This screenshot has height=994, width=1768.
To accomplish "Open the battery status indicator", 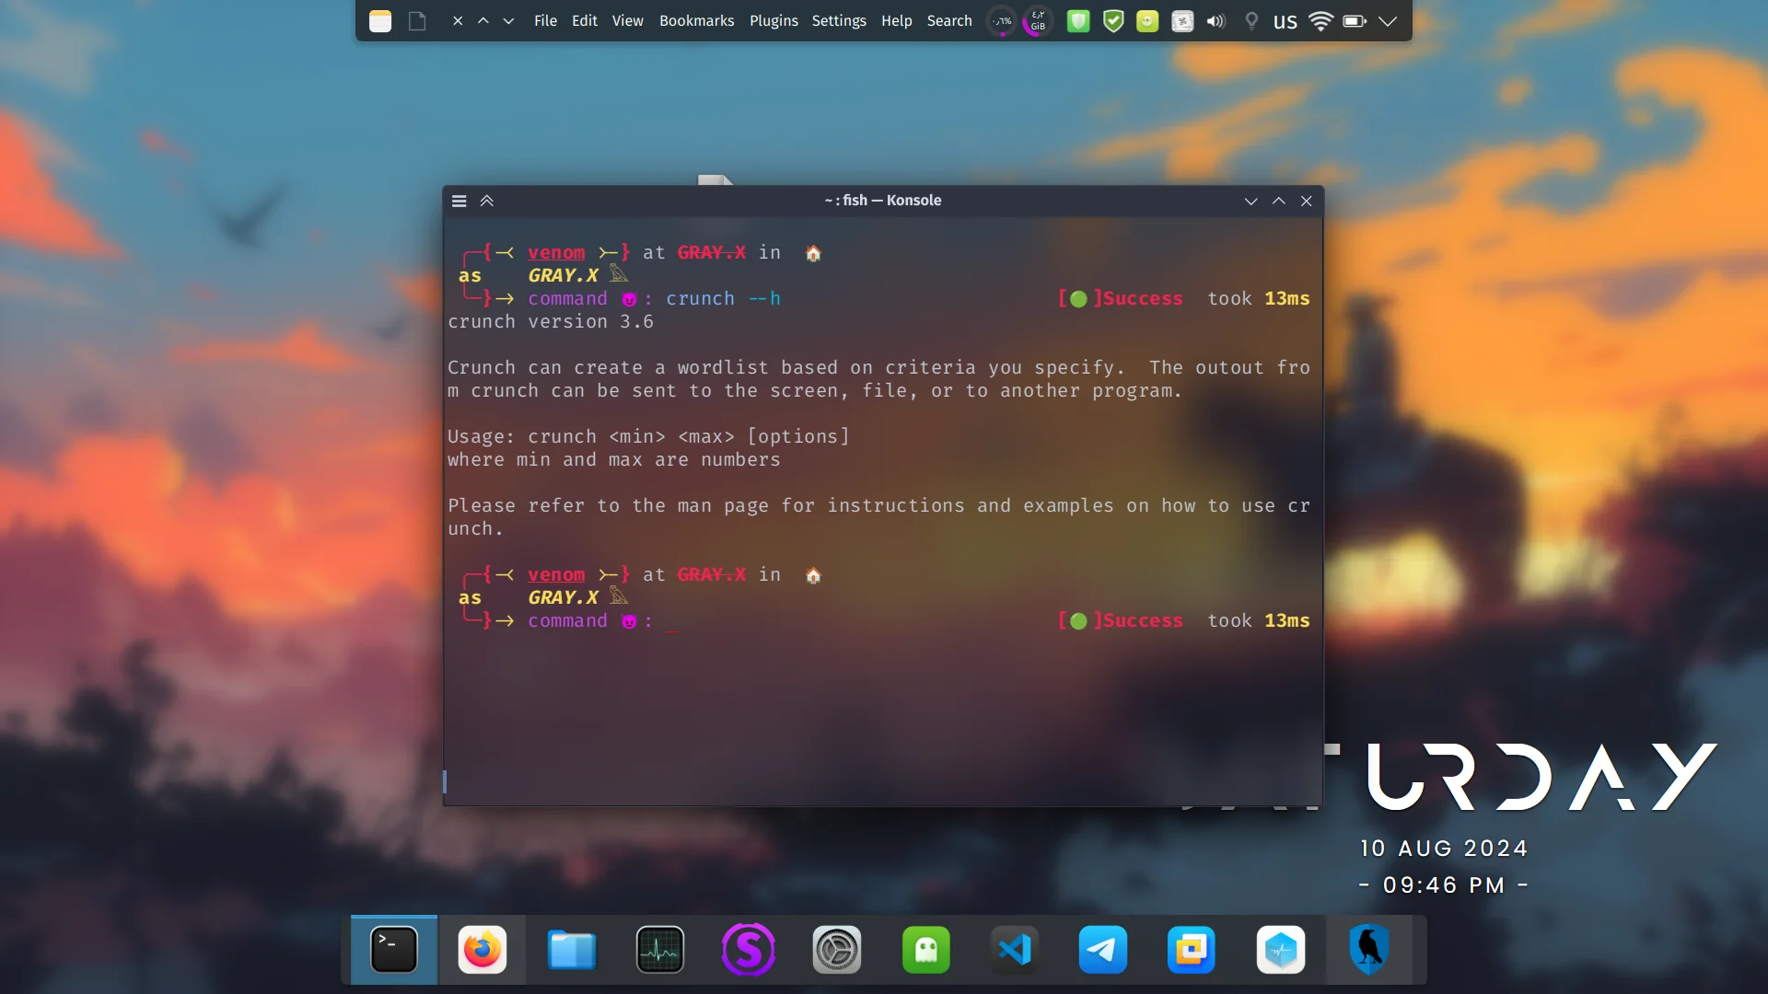I will coord(1355,20).
